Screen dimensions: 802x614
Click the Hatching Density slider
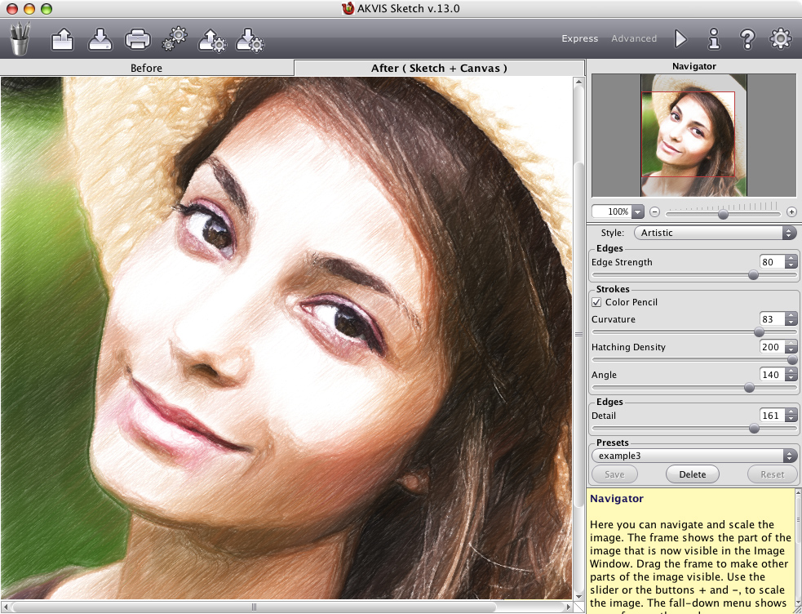693,360
